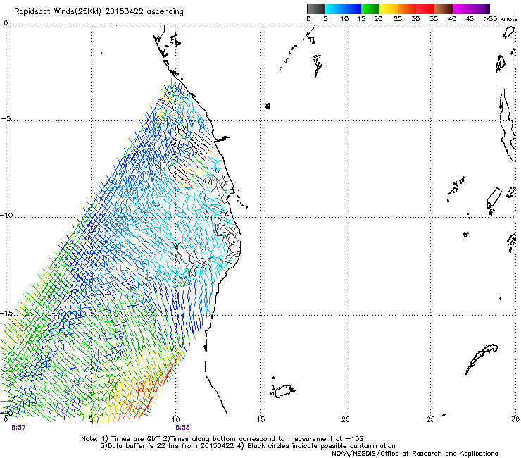Click the red 30-35 knots color segment
521x458 pixels.
pos(425,8)
